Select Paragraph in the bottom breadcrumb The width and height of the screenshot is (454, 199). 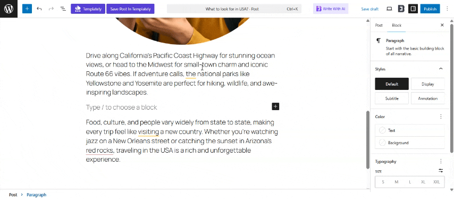(x=37, y=195)
